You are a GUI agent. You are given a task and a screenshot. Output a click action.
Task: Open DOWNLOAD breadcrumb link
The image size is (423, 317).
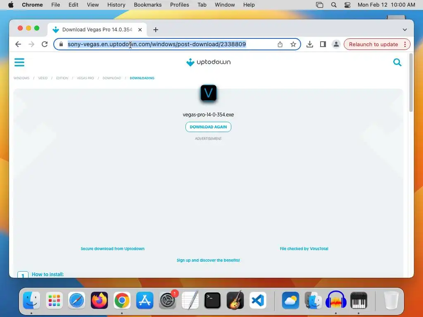click(x=112, y=78)
